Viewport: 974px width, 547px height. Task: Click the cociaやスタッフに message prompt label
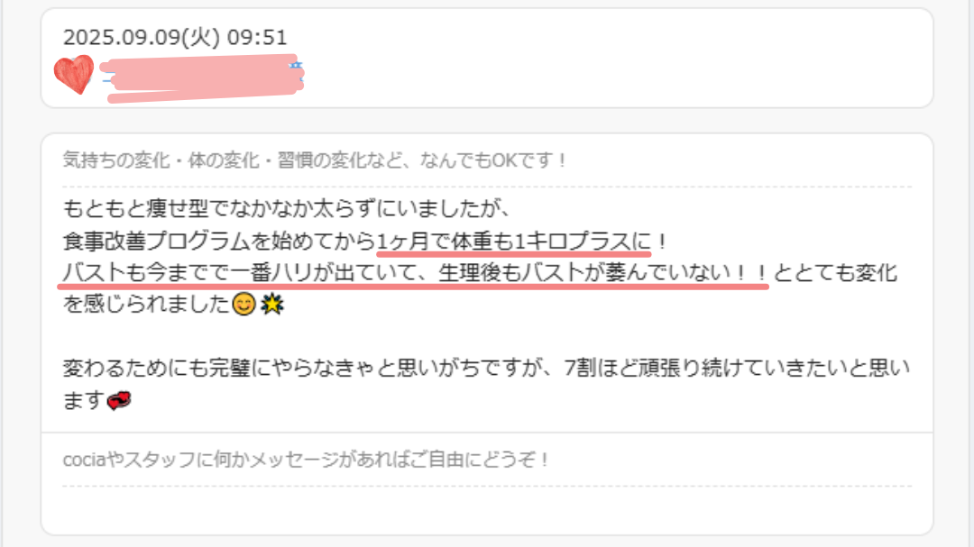point(305,460)
